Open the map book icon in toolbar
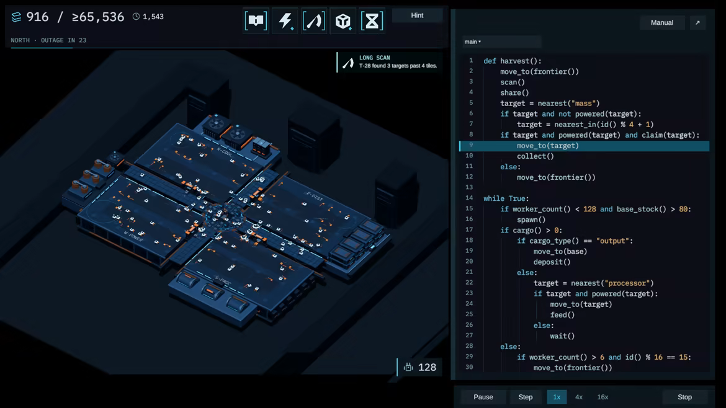 point(256,21)
